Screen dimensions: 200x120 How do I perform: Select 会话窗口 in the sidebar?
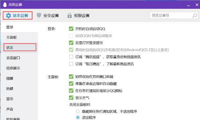(x=19, y=58)
